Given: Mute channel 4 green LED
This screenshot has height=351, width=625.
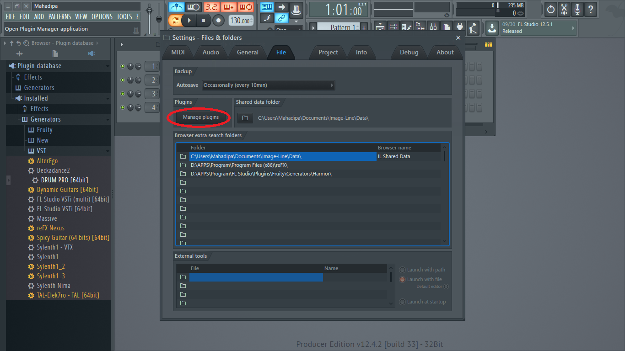Looking at the screenshot, I should 122,107.
